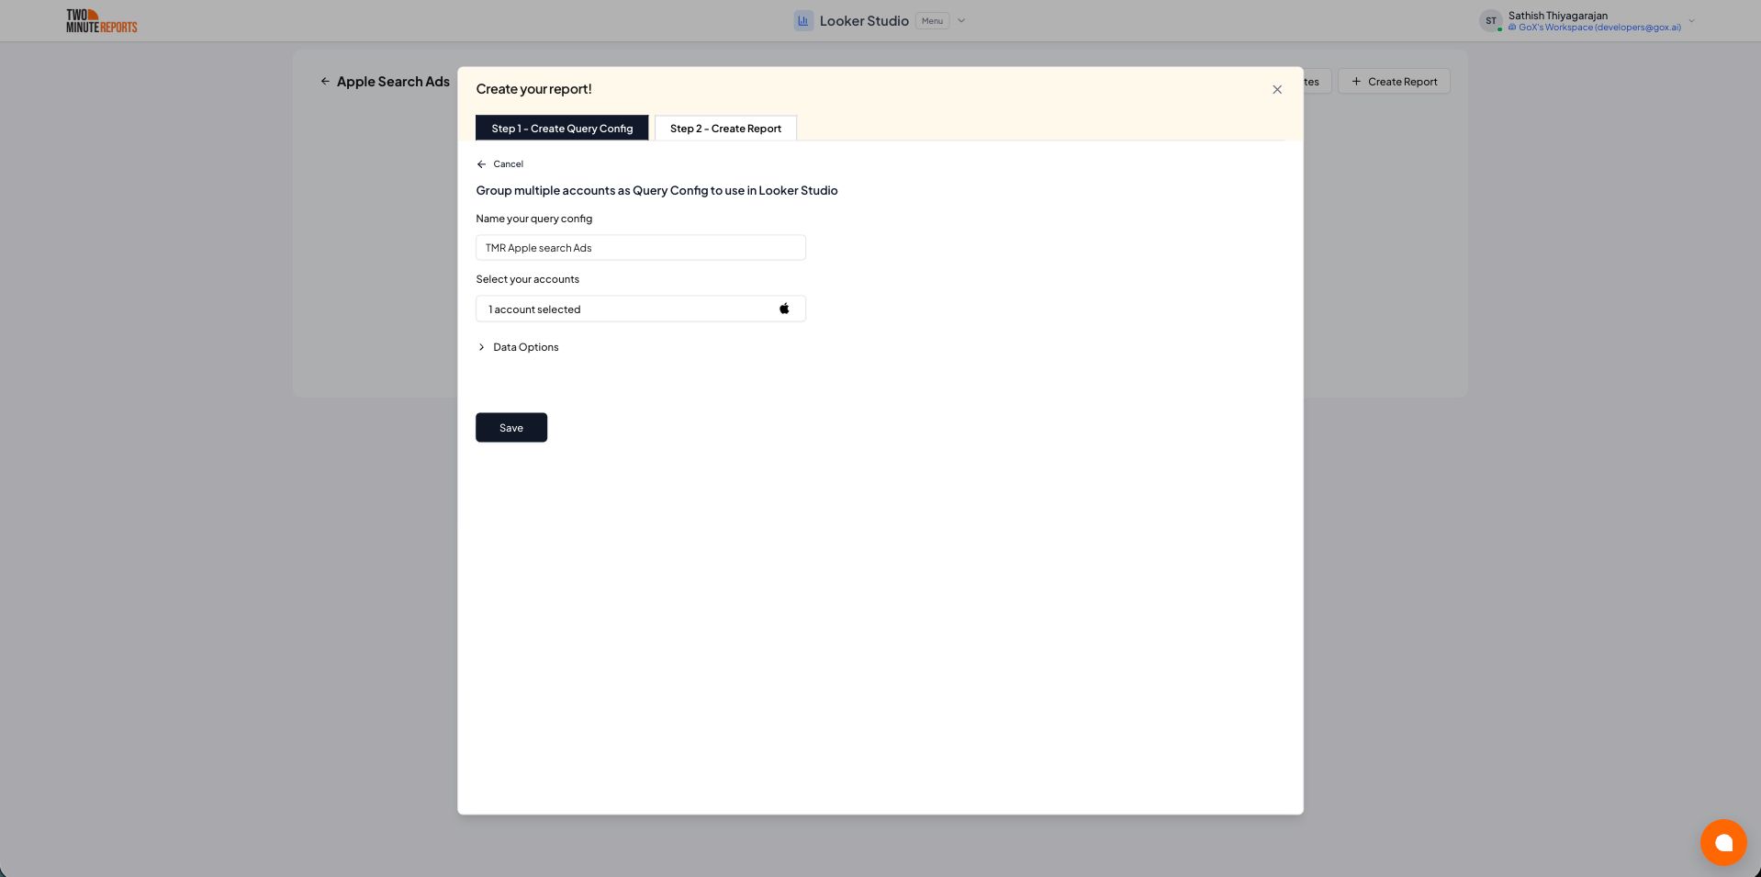Click Cancel to abort query config creation
The width and height of the screenshot is (1761, 877).
point(507,163)
